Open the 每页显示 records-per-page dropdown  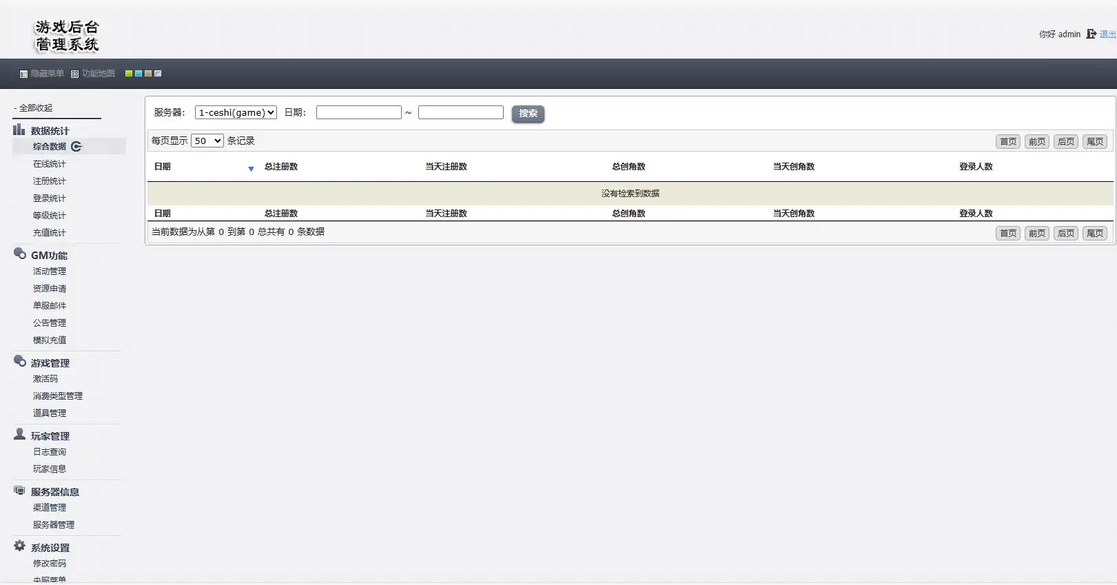tap(207, 141)
